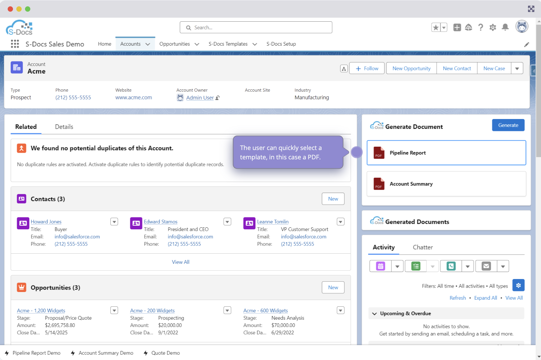541x360 pixels.
Task: Change account owner icon next to Admin User
Action: pos(218,98)
